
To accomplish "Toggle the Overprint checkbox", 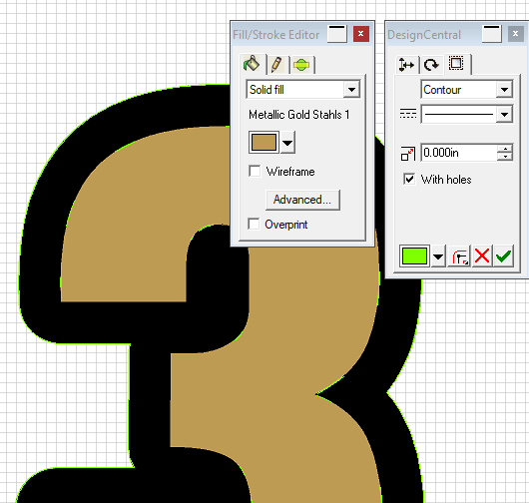I will [x=254, y=224].
